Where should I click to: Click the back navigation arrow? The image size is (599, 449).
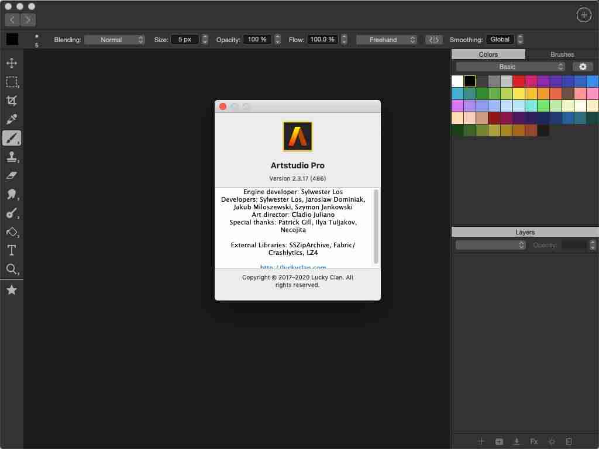point(12,20)
